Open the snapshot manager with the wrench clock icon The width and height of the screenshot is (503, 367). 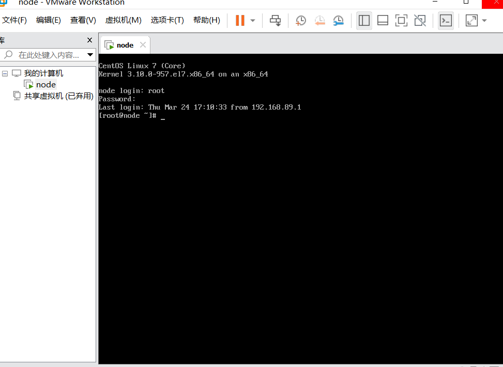338,21
